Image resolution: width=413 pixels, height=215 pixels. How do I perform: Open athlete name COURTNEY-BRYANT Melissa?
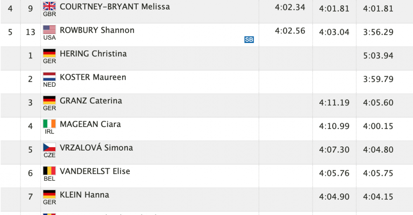click(x=115, y=7)
